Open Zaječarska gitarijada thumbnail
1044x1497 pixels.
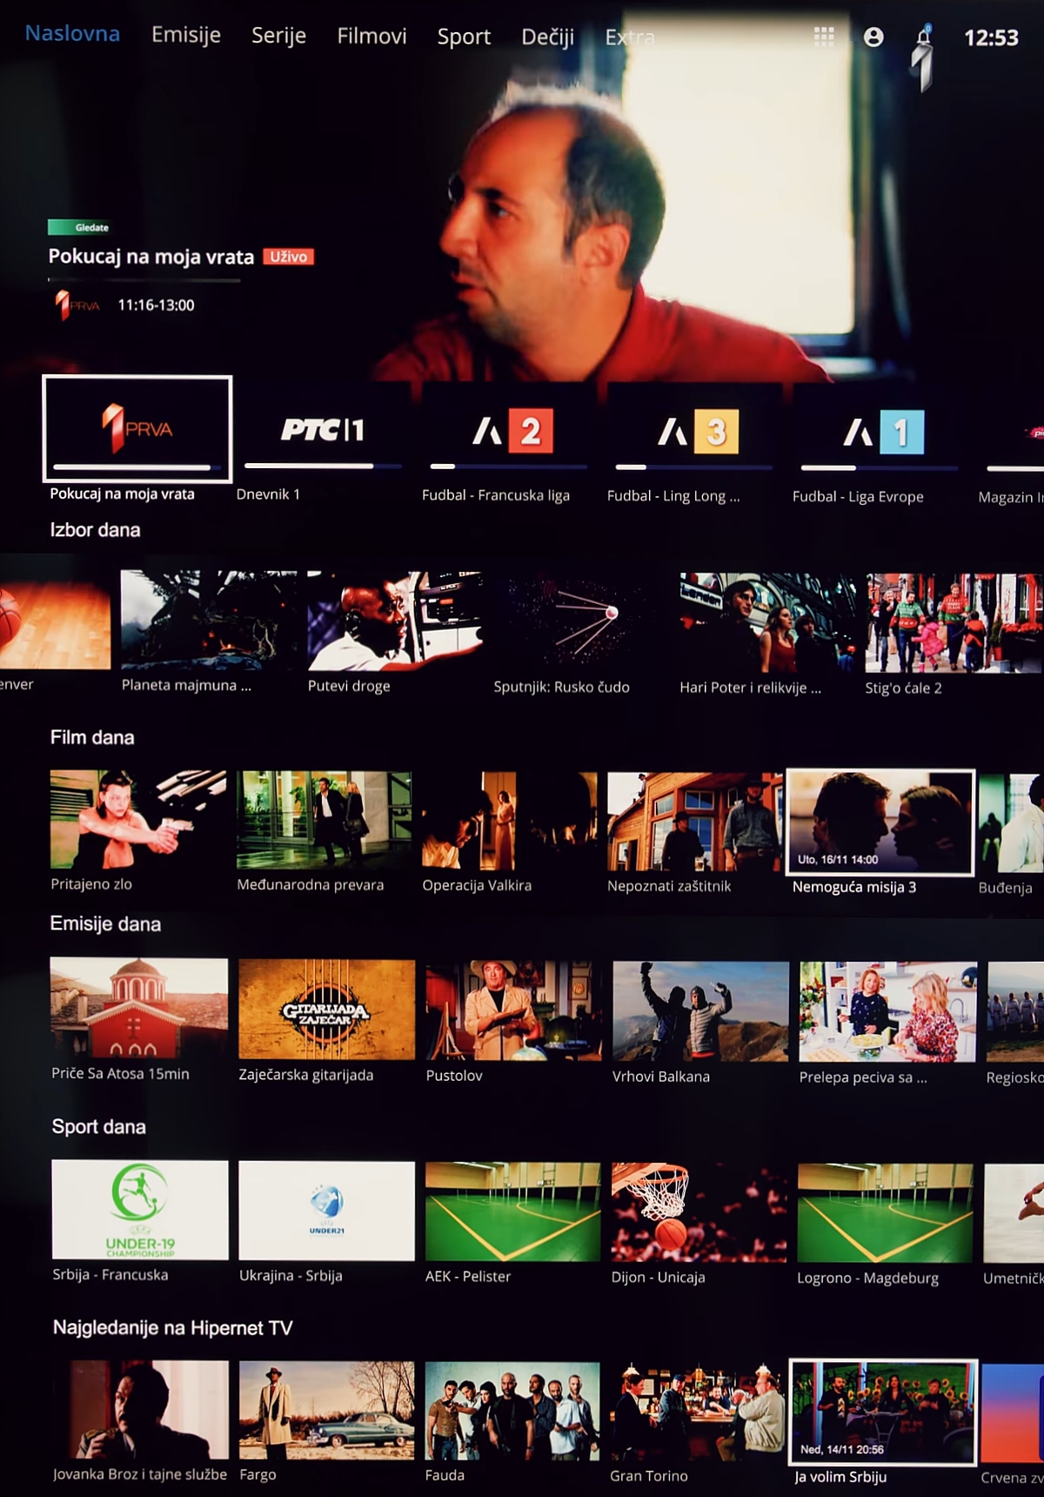(326, 1010)
